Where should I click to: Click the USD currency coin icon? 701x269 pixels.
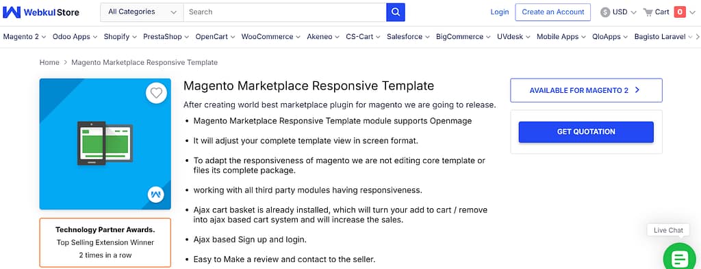(x=605, y=12)
